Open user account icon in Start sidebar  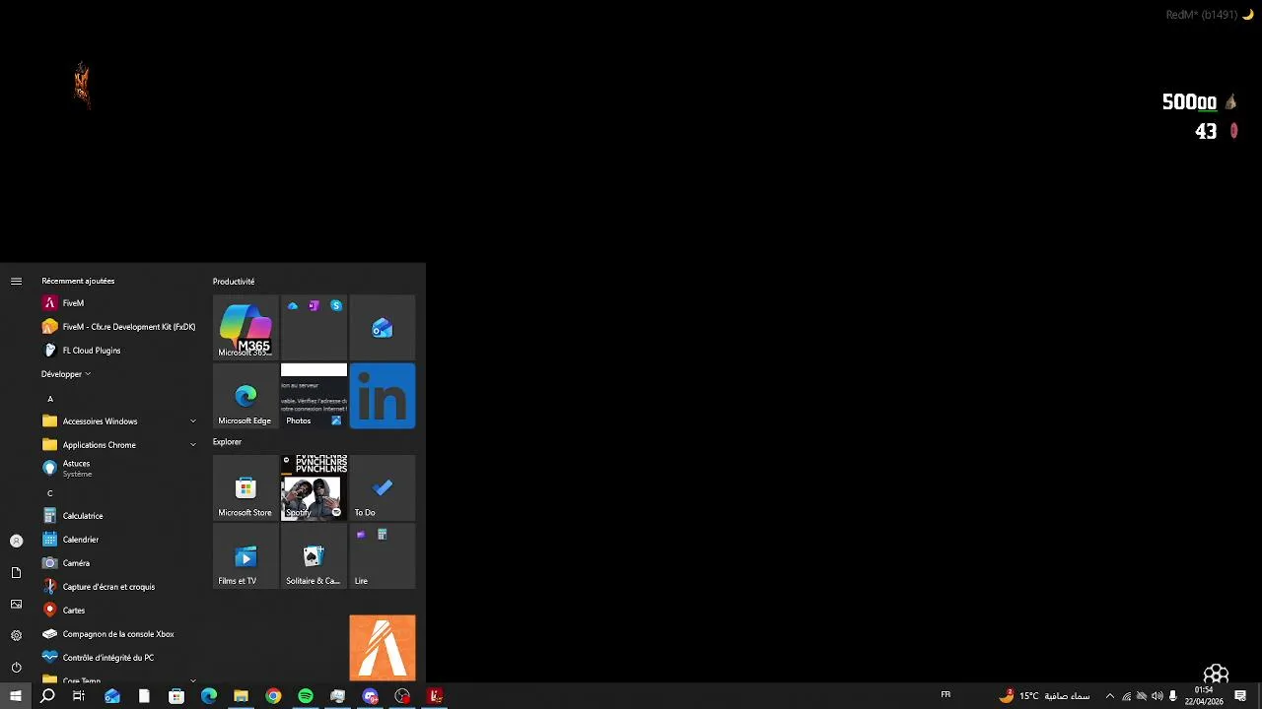16,541
